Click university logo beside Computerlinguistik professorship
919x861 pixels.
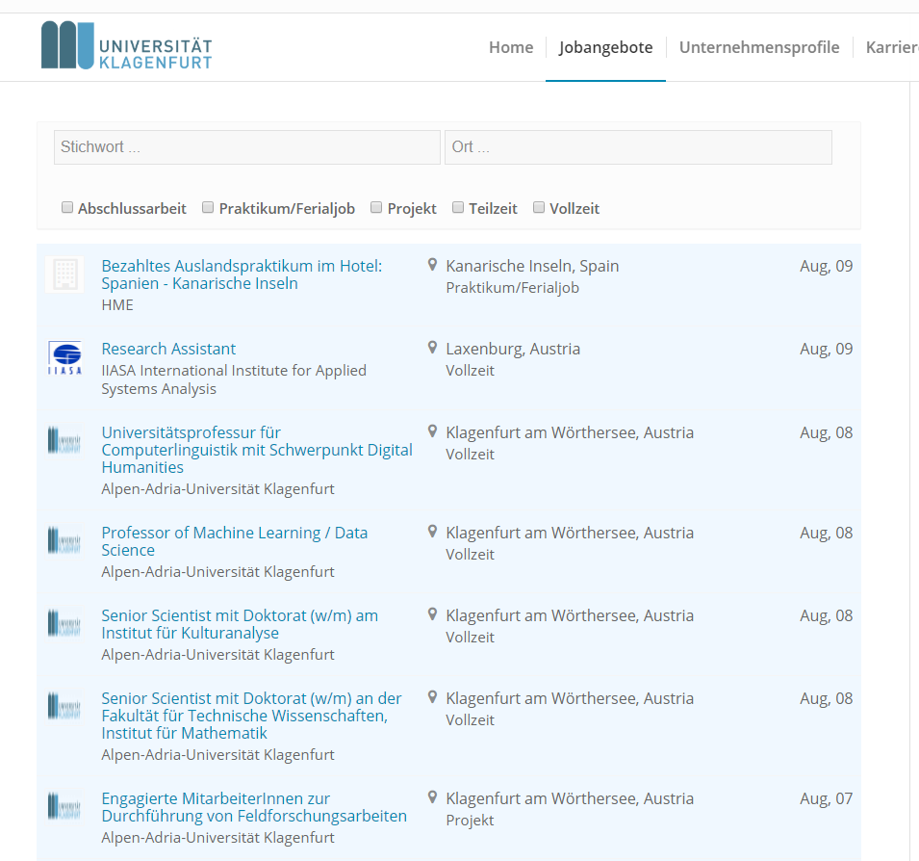[64, 440]
